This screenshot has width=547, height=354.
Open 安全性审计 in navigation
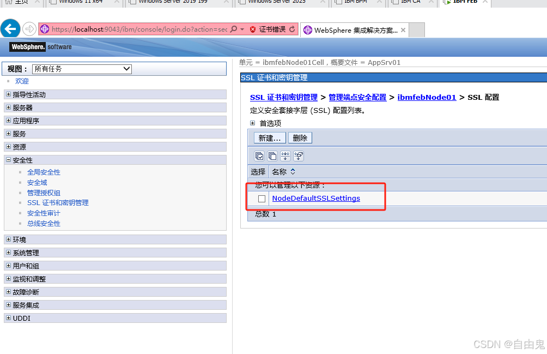pyautogui.click(x=44, y=213)
